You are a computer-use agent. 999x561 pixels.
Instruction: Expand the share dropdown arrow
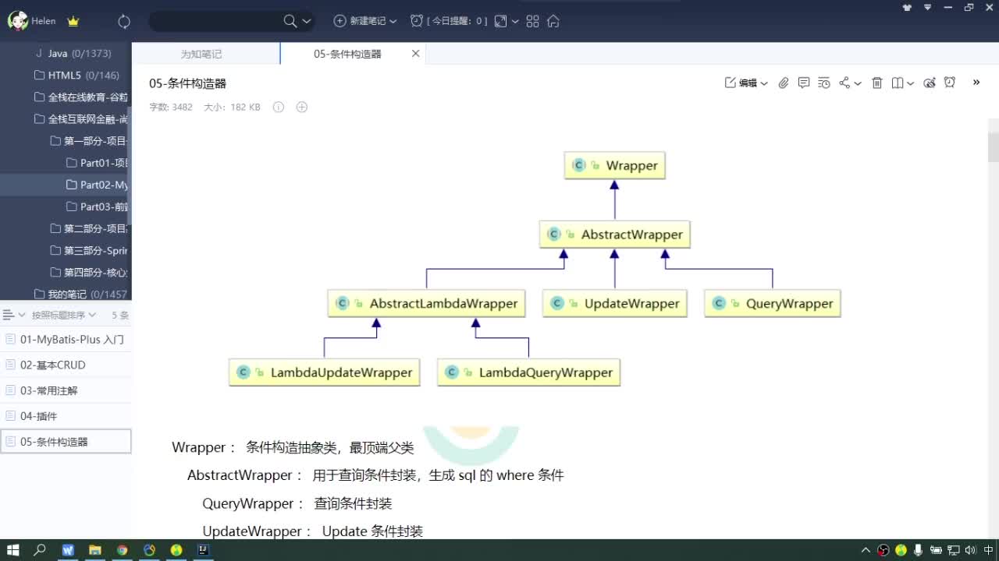coord(858,83)
